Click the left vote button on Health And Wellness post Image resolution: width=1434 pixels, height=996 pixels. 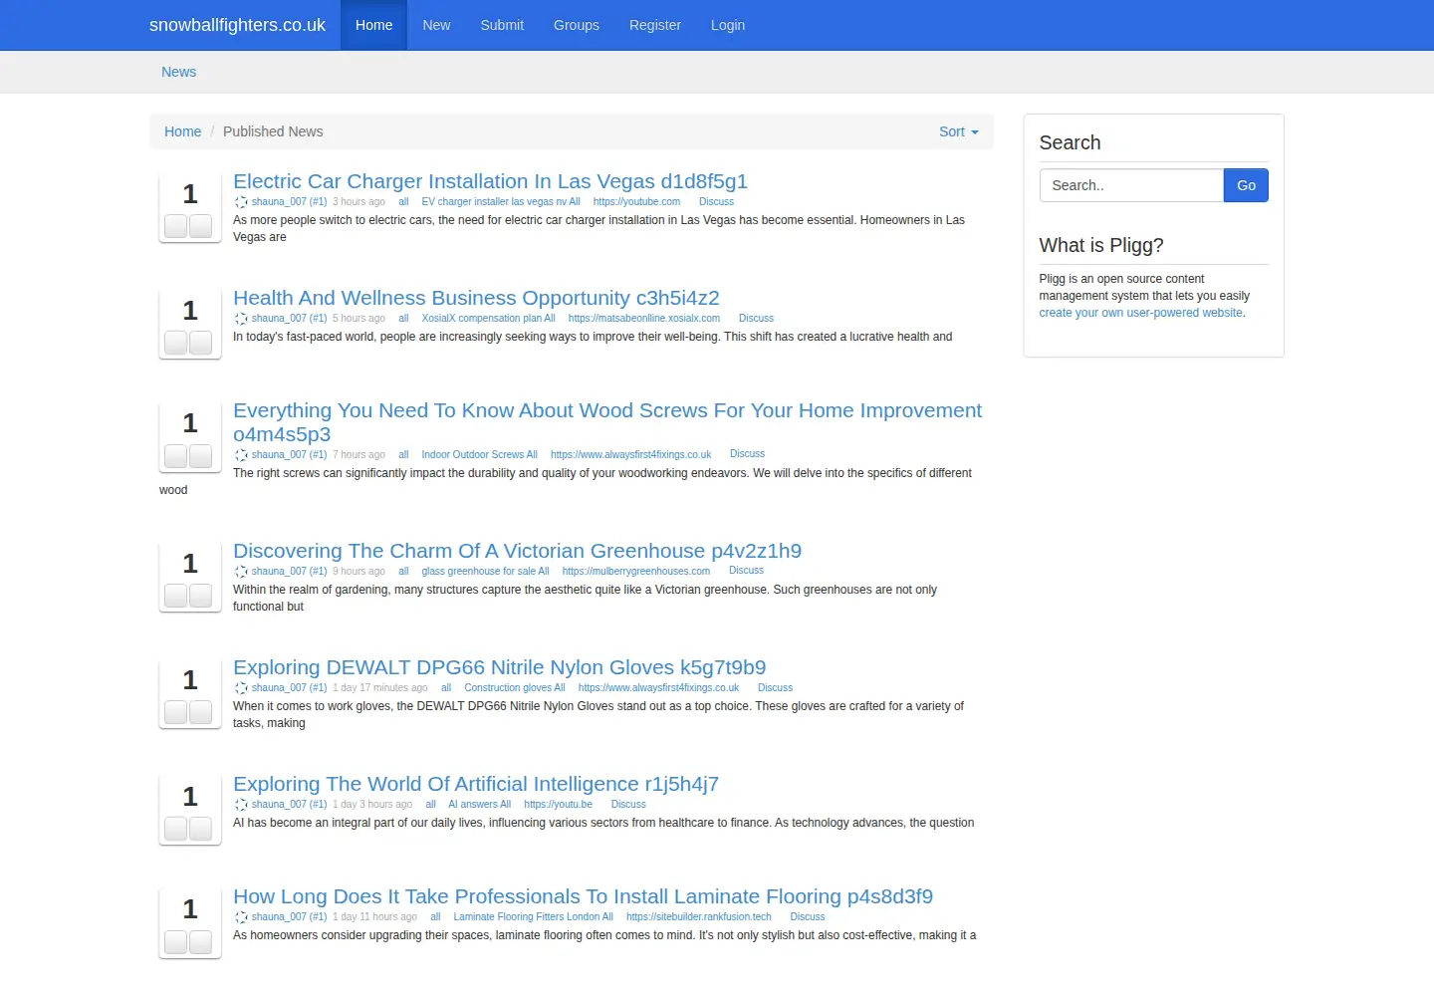click(x=176, y=343)
